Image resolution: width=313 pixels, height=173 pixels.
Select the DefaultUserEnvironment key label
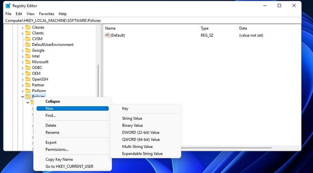click(53, 45)
